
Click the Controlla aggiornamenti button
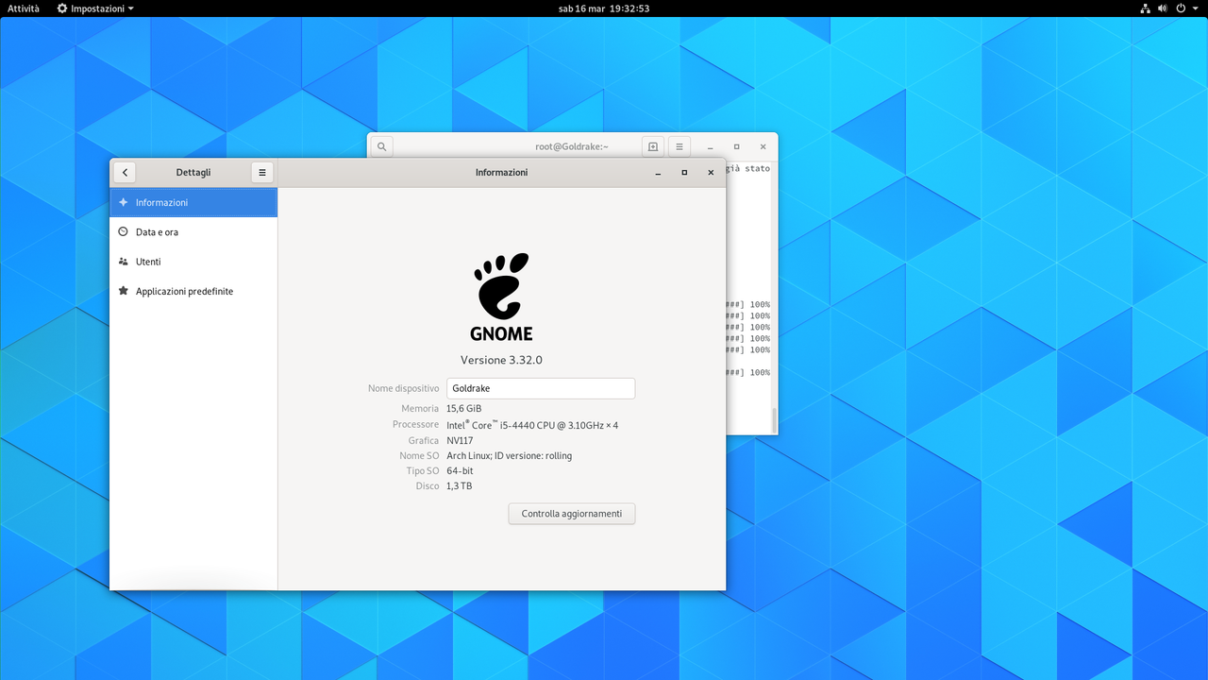tap(572, 514)
